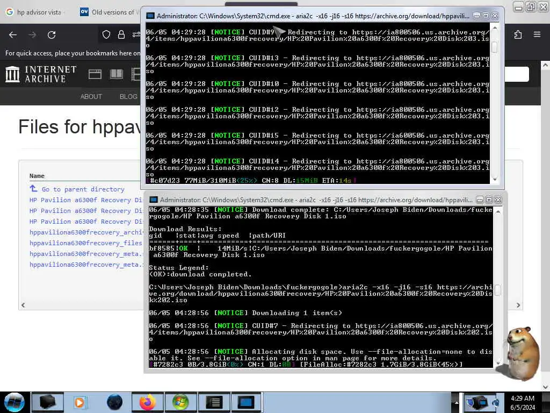Open the tracking protection shield icon
The width and height of the screenshot is (550, 413).
[106, 34]
